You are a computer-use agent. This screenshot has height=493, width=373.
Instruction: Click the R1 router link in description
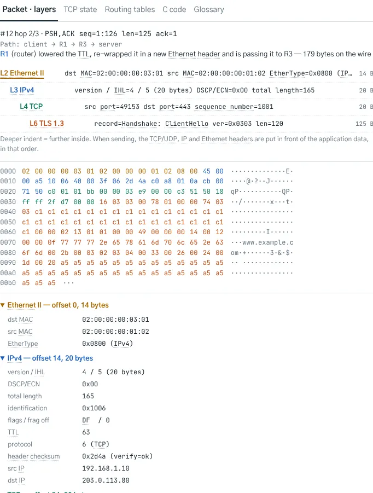pyautogui.click(x=4, y=54)
